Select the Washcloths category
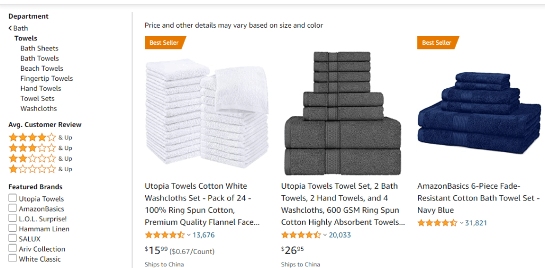Screen dimensions: 545x268 (38, 108)
